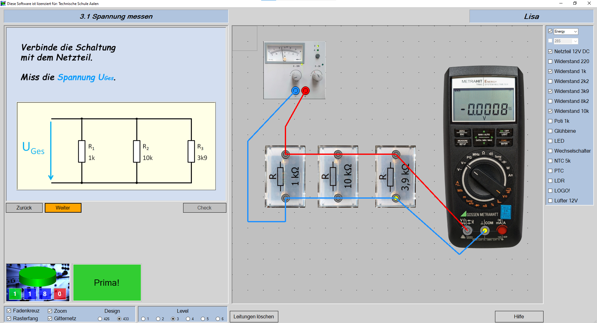Turn the 0–30V voltage knob on power supply

tap(296, 76)
